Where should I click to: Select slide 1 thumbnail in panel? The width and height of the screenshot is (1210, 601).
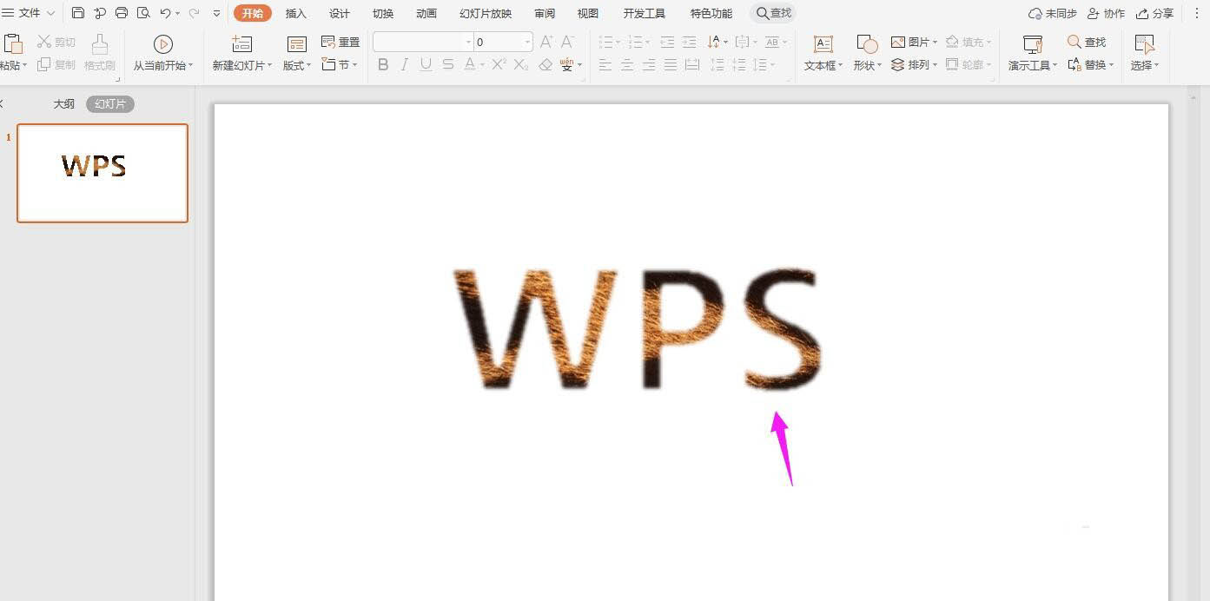coord(102,173)
